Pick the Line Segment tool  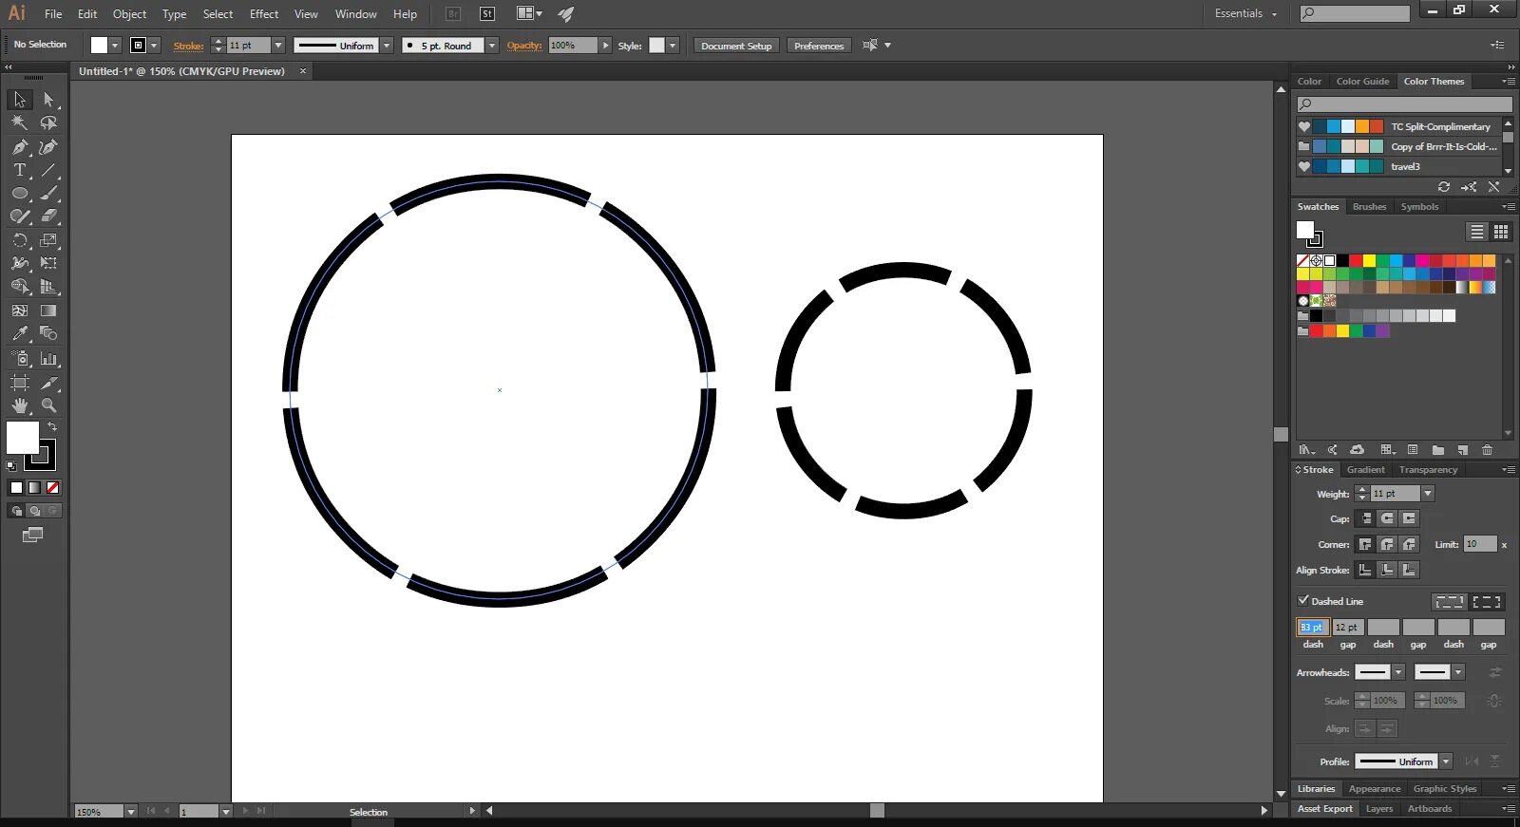pyautogui.click(x=48, y=170)
